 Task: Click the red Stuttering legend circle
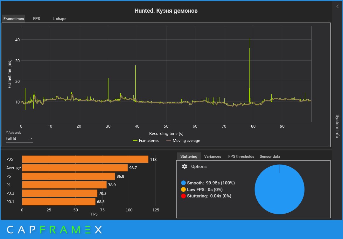tap(183, 196)
